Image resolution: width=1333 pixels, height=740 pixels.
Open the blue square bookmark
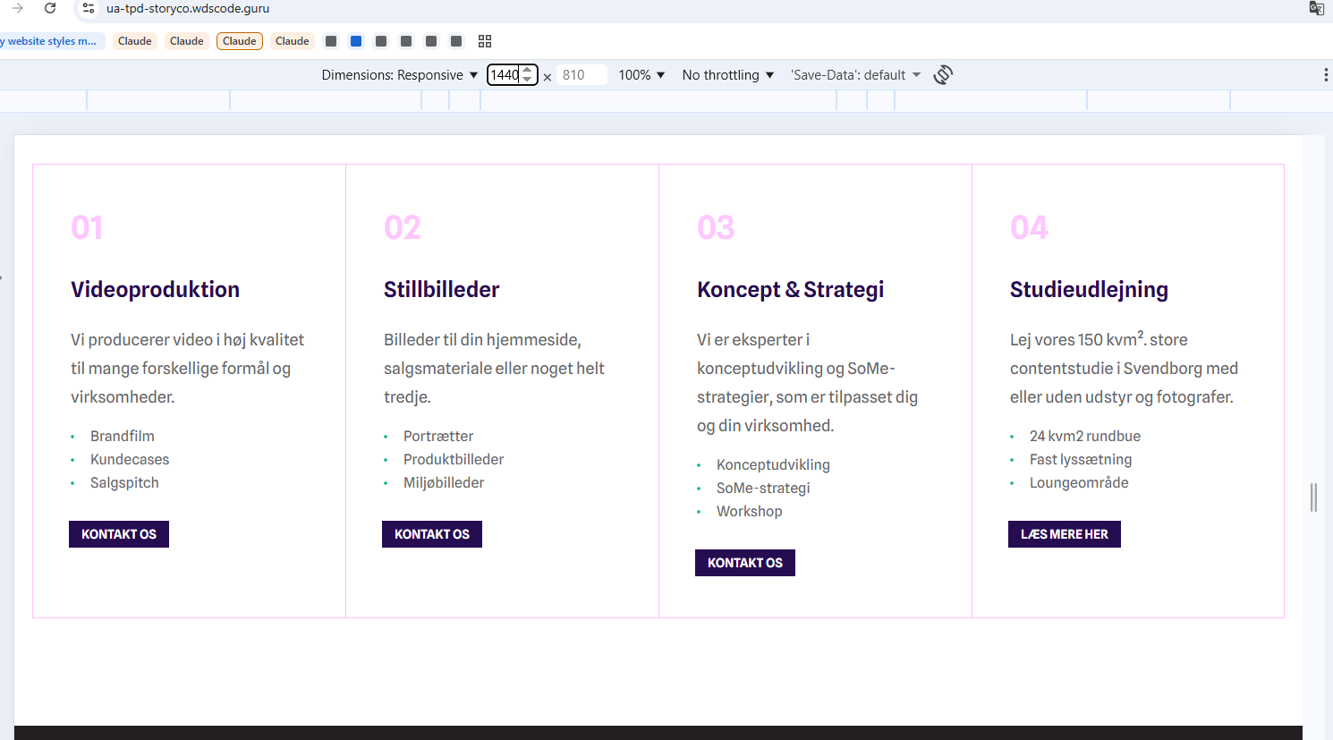(x=356, y=41)
